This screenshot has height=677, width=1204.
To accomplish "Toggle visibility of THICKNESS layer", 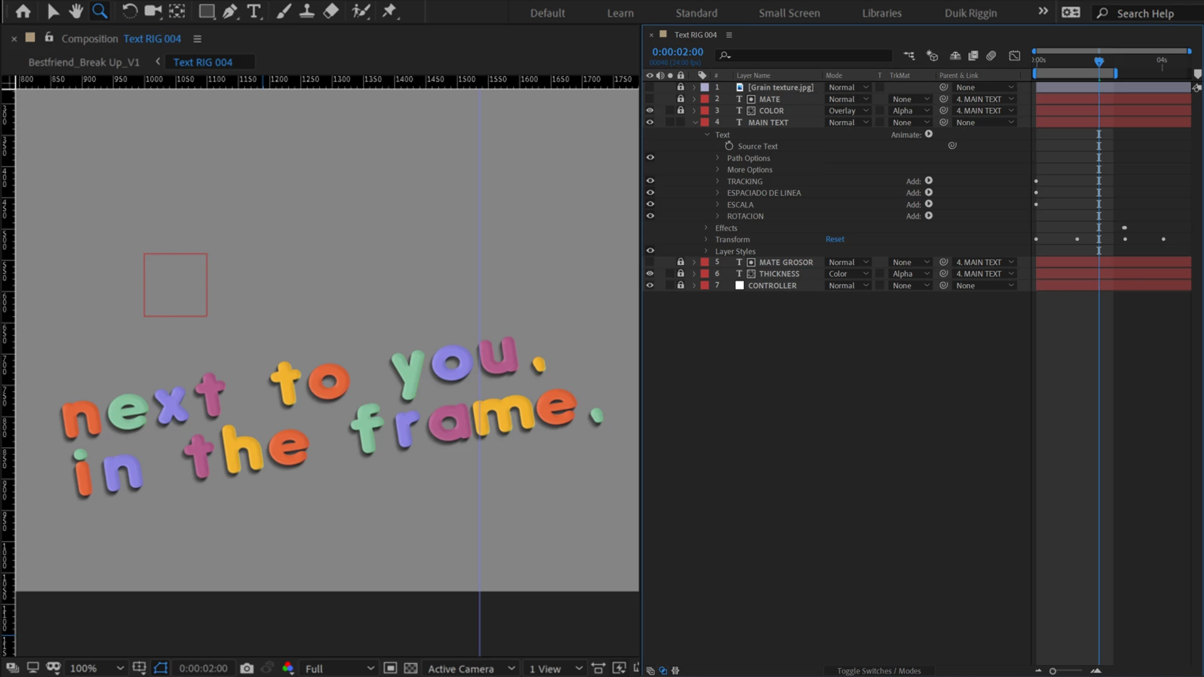I will click(650, 273).
